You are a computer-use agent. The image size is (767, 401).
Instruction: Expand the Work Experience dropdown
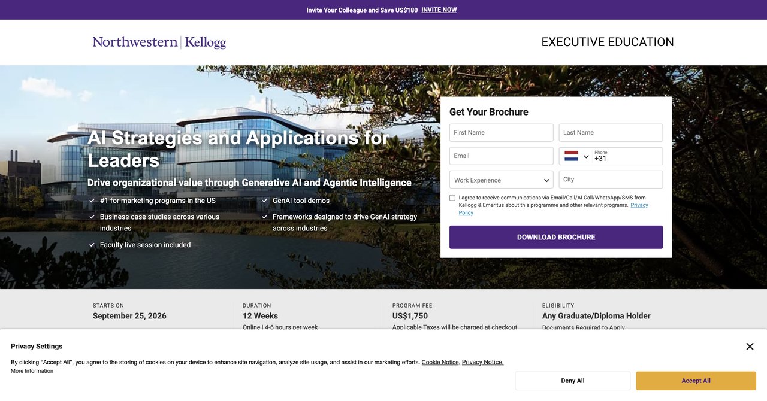click(x=501, y=180)
